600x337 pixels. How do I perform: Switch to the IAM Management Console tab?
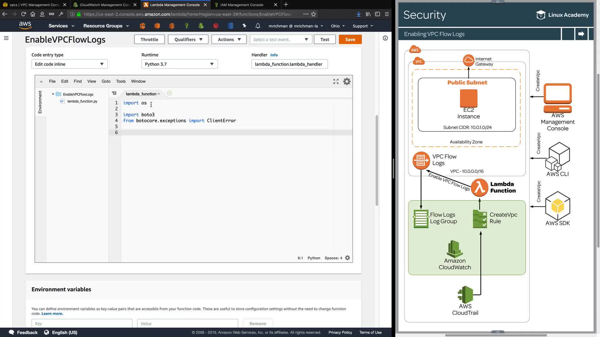[x=242, y=5]
